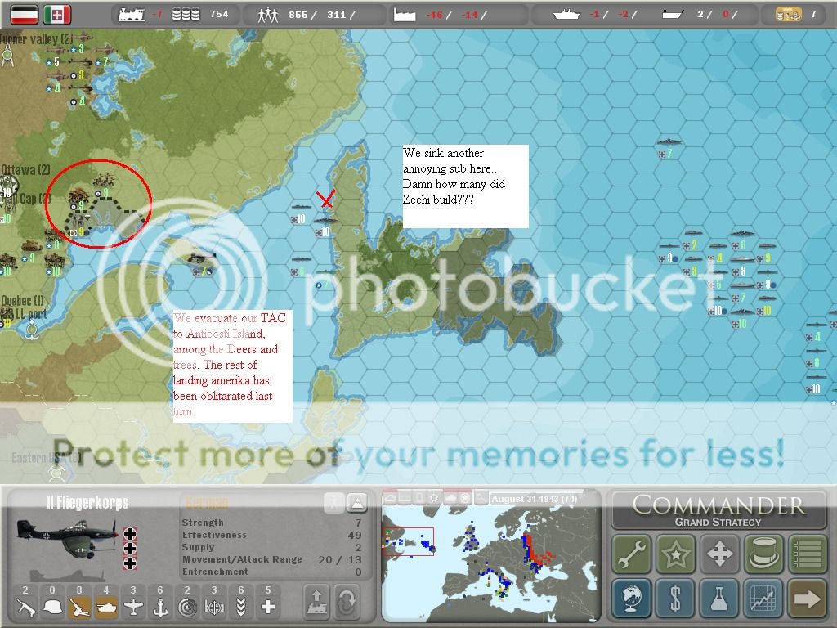Expand unit panel with mountain icon button
The image size is (837, 628).
click(357, 503)
